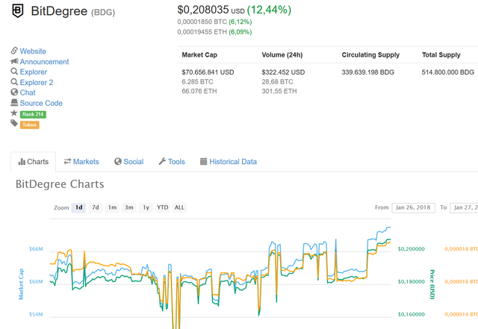The image size is (478, 329).
Task: Set chart zoom to 1d
Action: click(78, 207)
